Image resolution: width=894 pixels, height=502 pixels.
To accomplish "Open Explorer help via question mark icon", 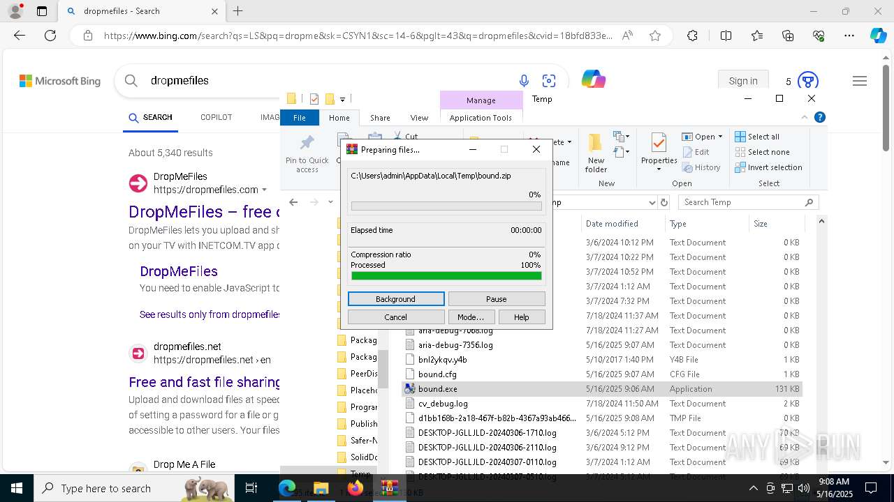I will [820, 117].
